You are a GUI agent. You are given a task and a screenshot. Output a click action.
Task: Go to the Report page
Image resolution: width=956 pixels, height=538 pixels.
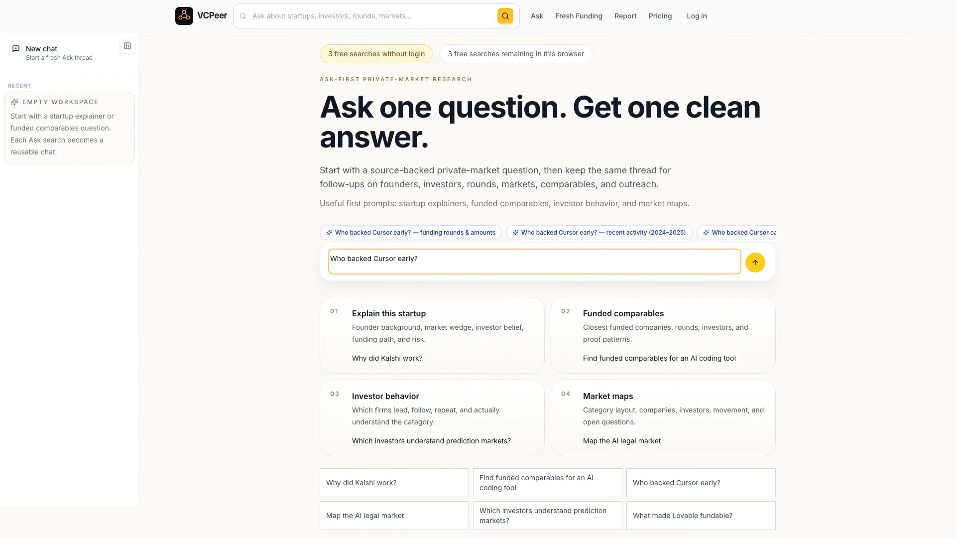point(625,16)
